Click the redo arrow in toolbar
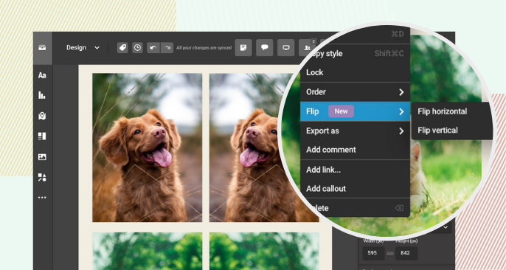Image resolution: width=506 pixels, height=270 pixels. (167, 48)
